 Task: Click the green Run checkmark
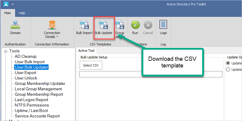(x=135, y=25)
